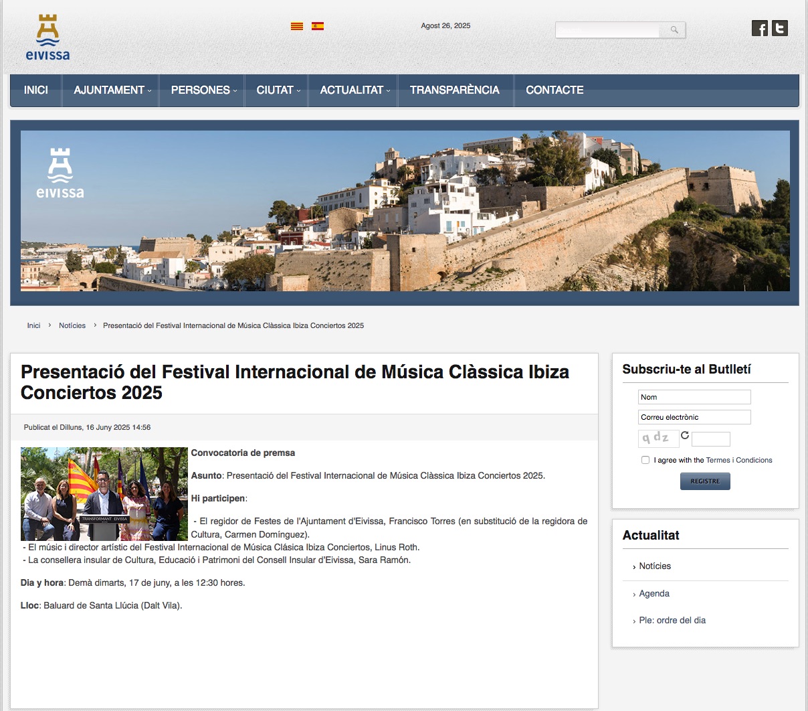Click the Hi participen label

pyautogui.click(x=219, y=498)
